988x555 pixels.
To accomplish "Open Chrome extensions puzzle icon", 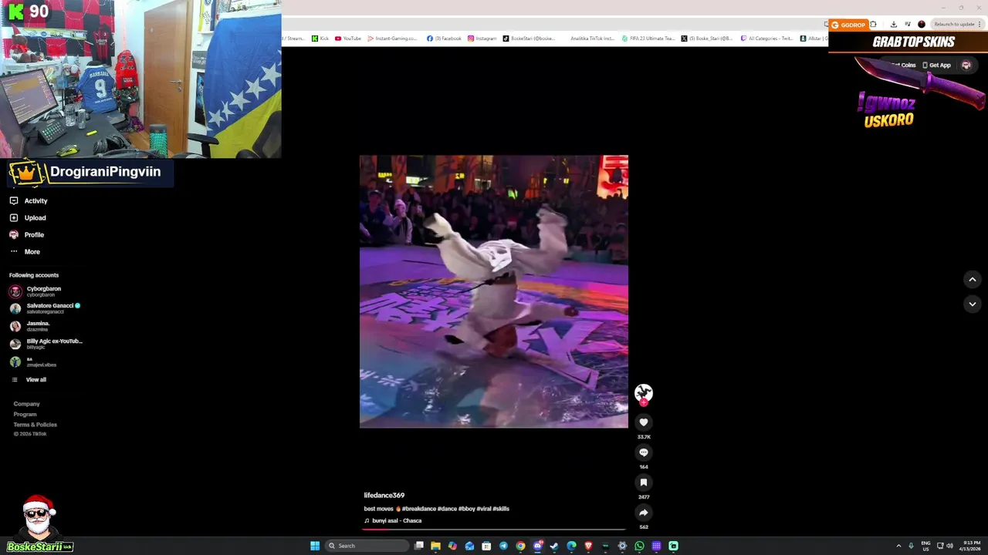I will (873, 25).
